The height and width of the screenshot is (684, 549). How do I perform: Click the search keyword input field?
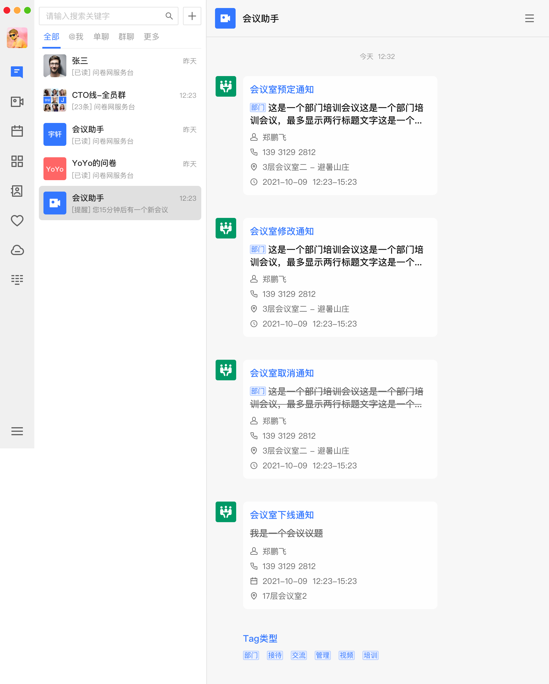tap(102, 16)
